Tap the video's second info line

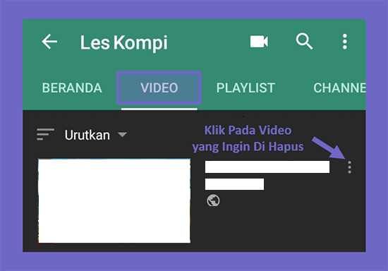(x=234, y=184)
